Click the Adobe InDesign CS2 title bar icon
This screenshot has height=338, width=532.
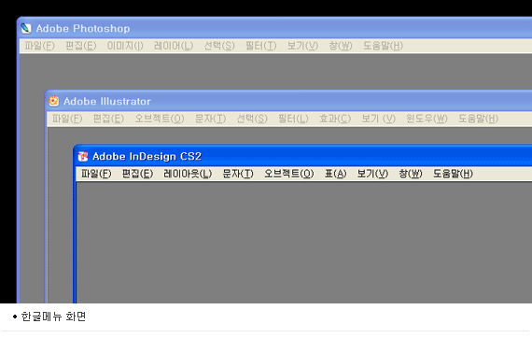click(83, 157)
